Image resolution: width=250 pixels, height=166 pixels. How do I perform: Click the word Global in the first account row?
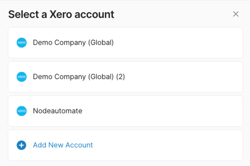[x=101, y=43]
